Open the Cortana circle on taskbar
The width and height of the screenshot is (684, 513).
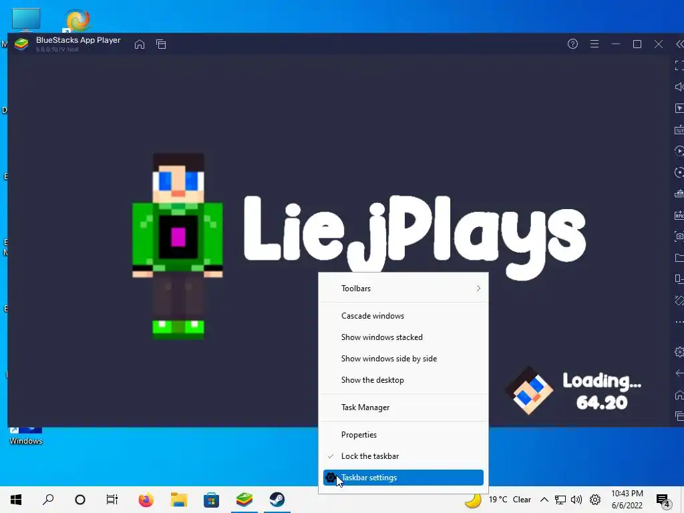click(80, 500)
